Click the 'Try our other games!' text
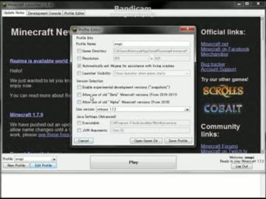Image resolution: width=266 pixels, height=199 pixels. point(225,79)
